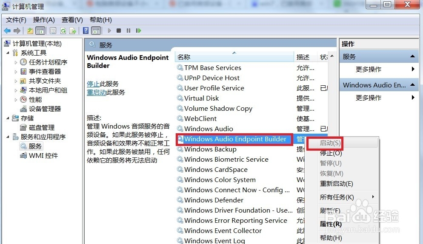Open the 查看(V) menu
The height and width of the screenshot is (244, 423).
click(x=72, y=20)
